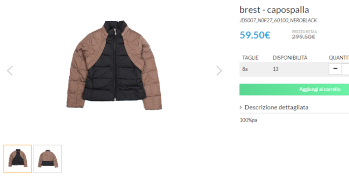The image size is (349, 183).
Task: Select size 8a in the table
Action: [245, 69]
